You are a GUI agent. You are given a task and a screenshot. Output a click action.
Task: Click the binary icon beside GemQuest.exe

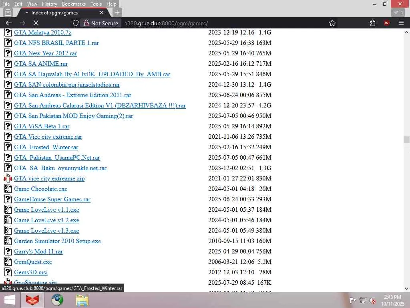click(8, 261)
